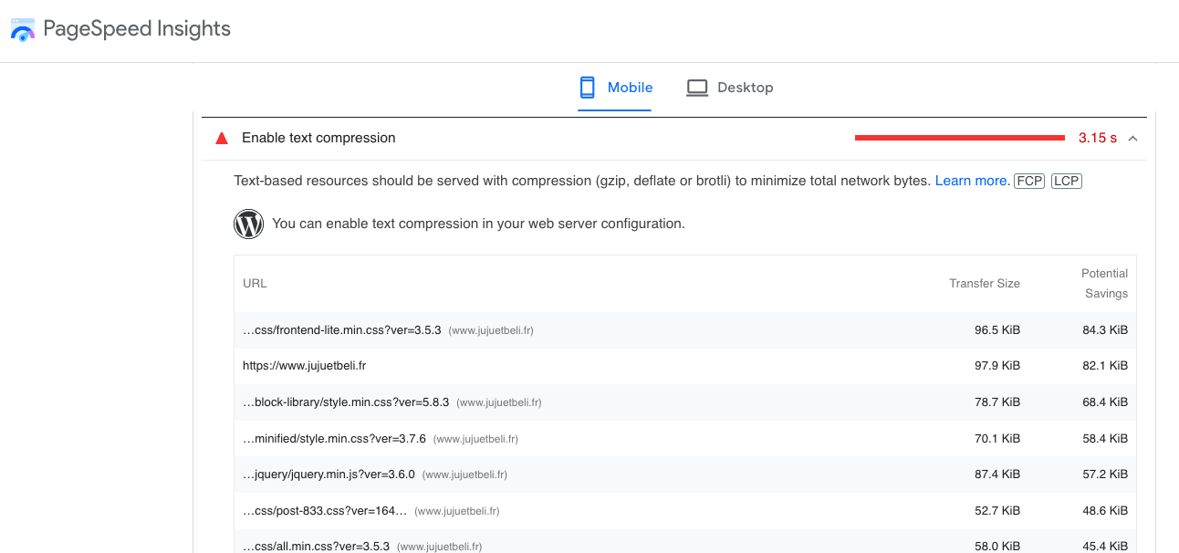Screen dimensions: 1179x553
Task: Switch to the Mobile tab
Action: (615, 88)
